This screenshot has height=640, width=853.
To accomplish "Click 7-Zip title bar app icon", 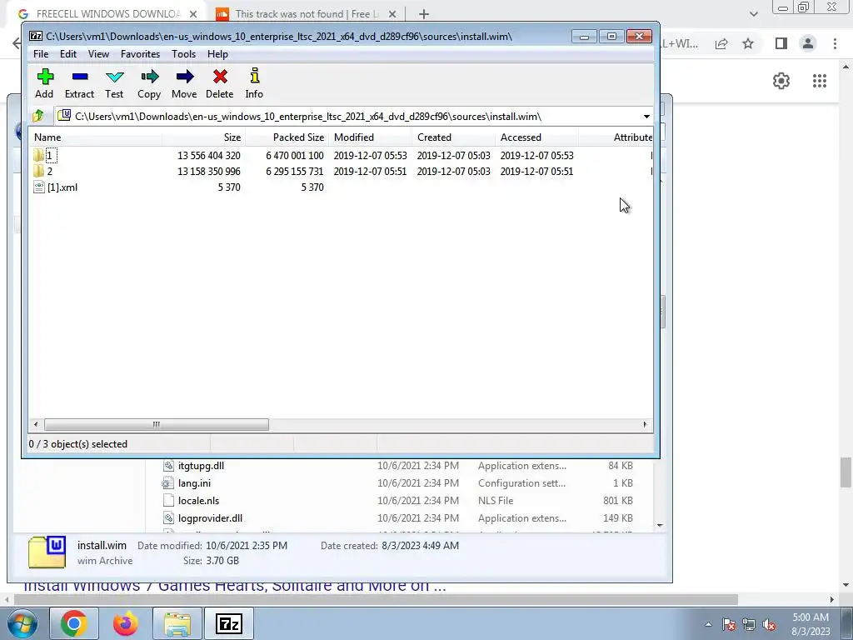I will (x=36, y=37).
